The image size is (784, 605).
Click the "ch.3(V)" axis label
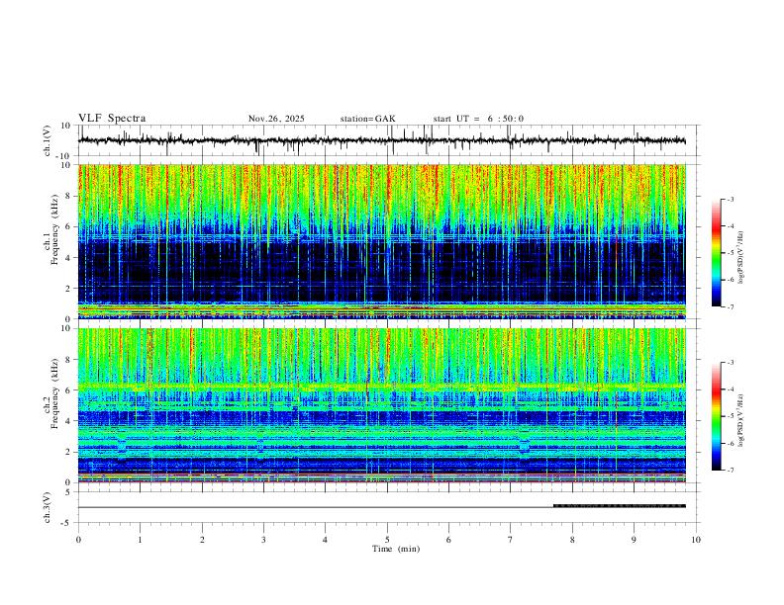48,507
